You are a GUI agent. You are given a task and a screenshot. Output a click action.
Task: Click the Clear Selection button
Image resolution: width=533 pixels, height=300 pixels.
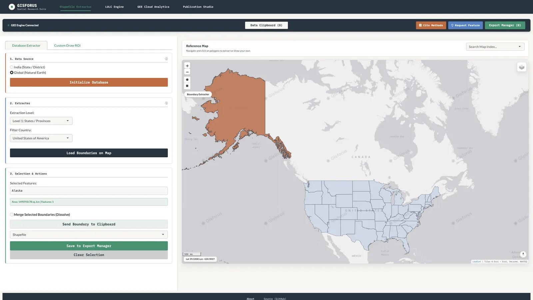click(x=89, y=255)
